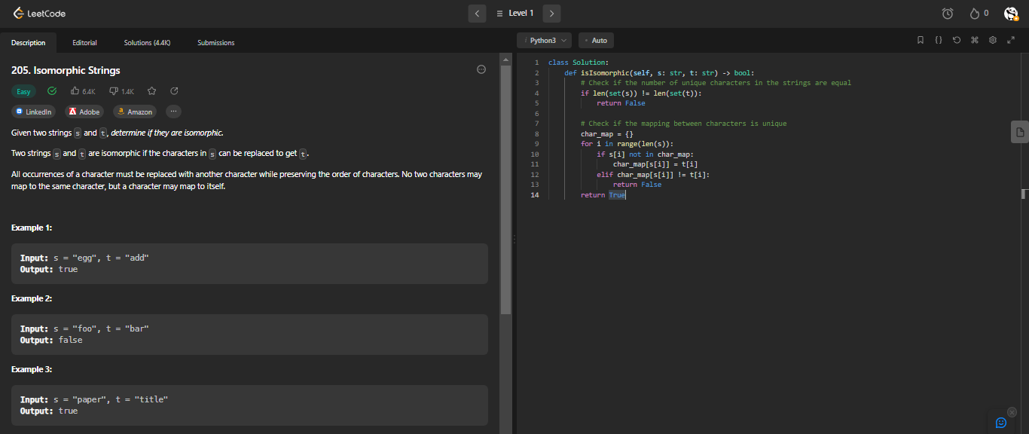Expand the more company tags ellipsis
The width and height of the screenshot is (1029, 434).
pos(173,112)
